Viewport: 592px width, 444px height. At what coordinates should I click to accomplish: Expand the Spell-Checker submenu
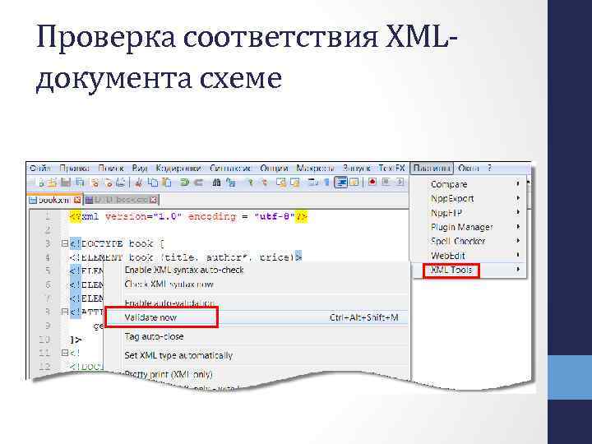(x=469, y=241)
